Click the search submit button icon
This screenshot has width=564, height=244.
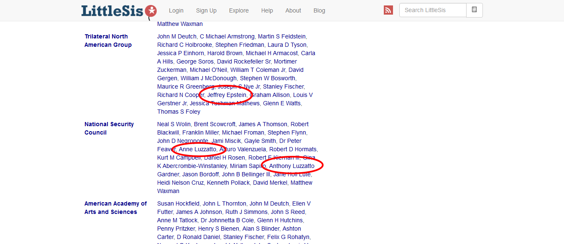click(475, 10)
